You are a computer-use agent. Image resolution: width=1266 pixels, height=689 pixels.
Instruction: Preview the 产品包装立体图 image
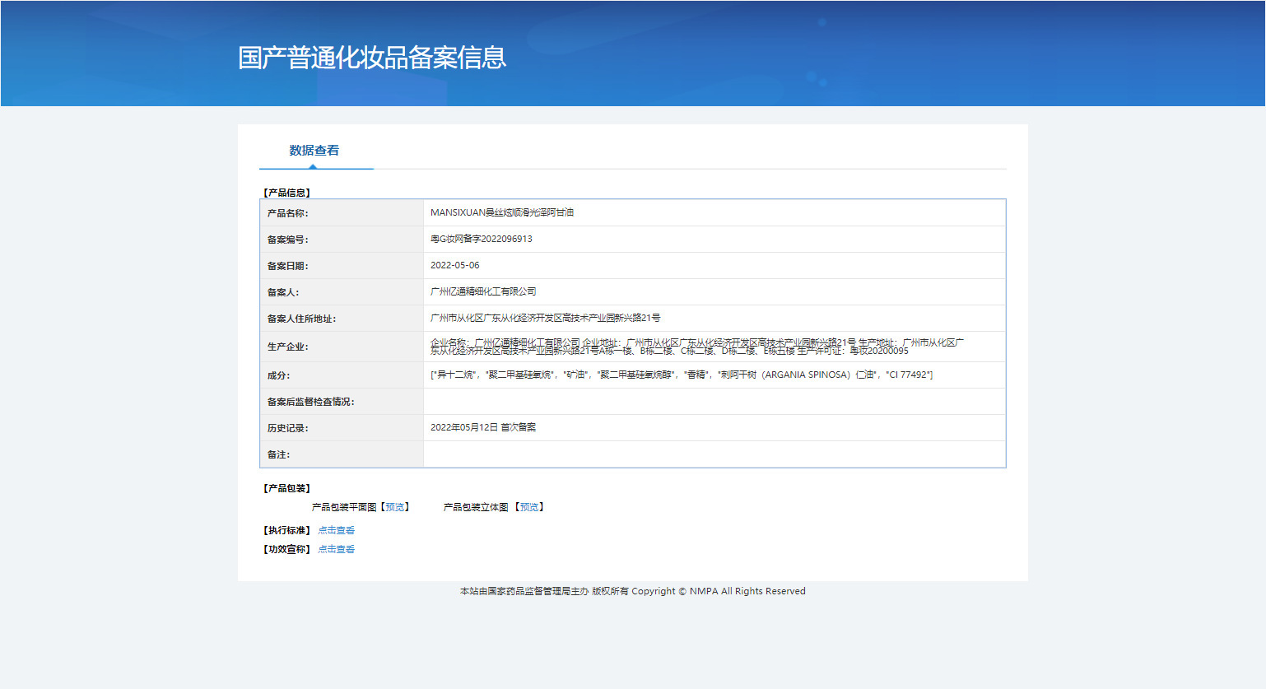click(x=529, y=507)
